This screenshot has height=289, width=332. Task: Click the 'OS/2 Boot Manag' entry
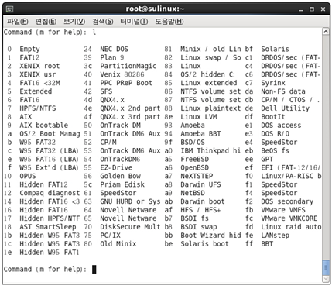tap(50, 134)
